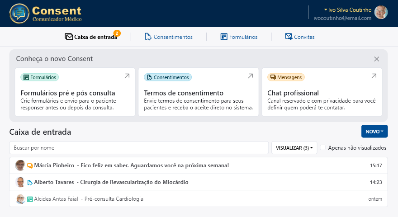Expand the NOVO dropdown button
This screenshot has height=217, width=398.
pos(374,132)
